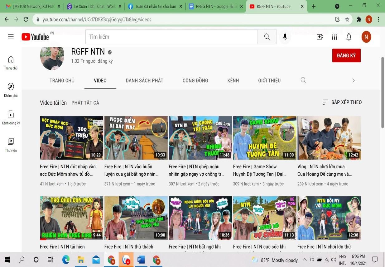Open Kênh đăng ký in the sidebar

[x=11, y=117]
